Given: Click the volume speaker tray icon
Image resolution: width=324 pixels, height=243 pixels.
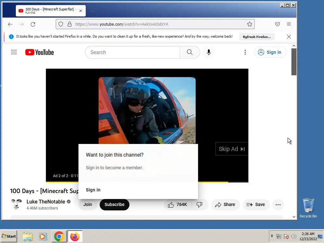Looking at the screenshot, I should point(294,236).
